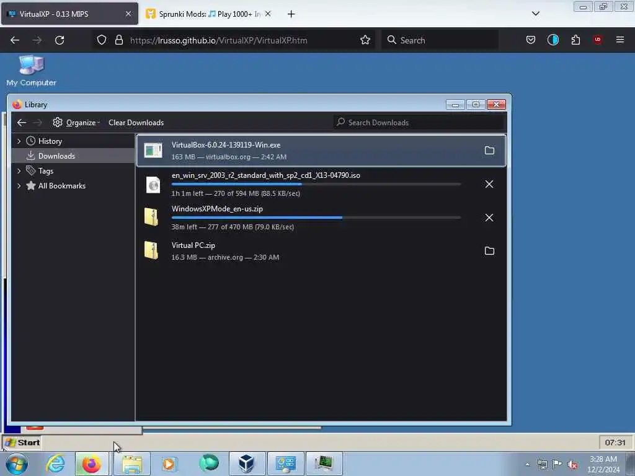Click the en_win_srv_2003 iso progress bar

(x=316, y=183)
